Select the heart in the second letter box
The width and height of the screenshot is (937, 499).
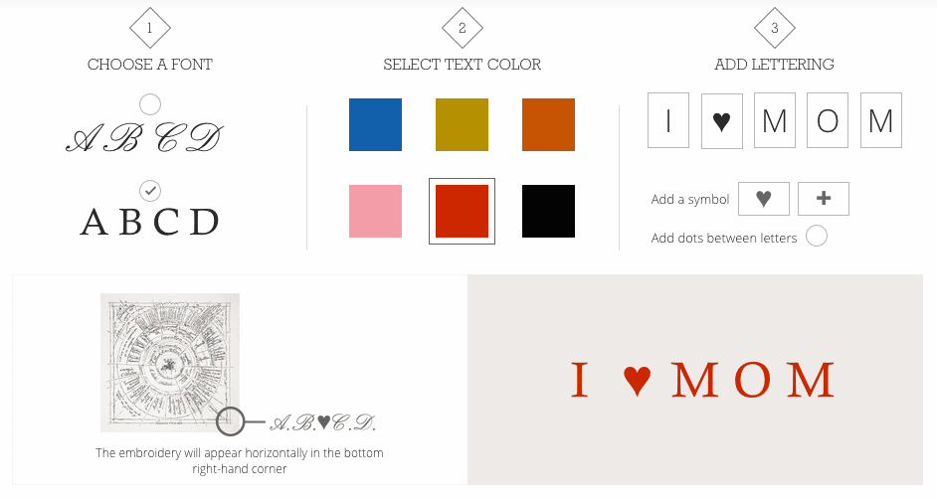coord(722,120)
